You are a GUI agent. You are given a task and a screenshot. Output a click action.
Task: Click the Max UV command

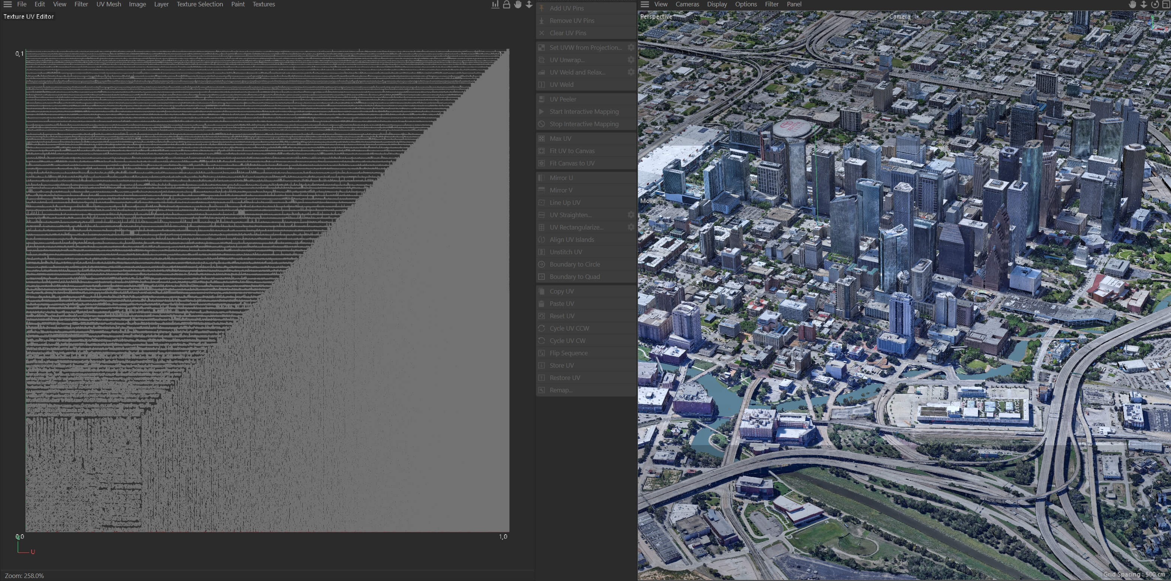[586, 138]
